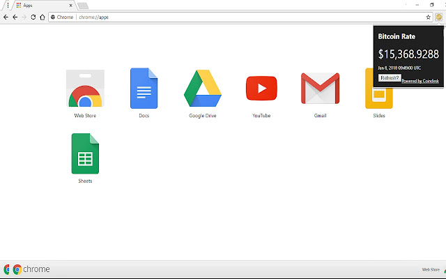Launch the Sheets app
Viewport: 446px width, 279px height.
[85, 153]
